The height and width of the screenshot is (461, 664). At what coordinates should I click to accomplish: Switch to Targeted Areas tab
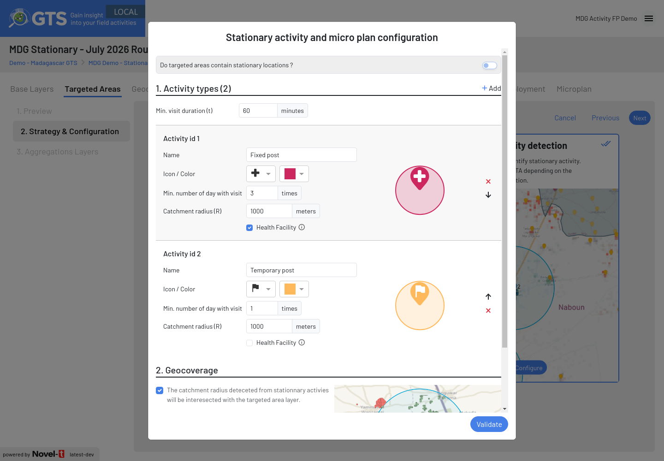pyautogui.click(x=93, y=89)
